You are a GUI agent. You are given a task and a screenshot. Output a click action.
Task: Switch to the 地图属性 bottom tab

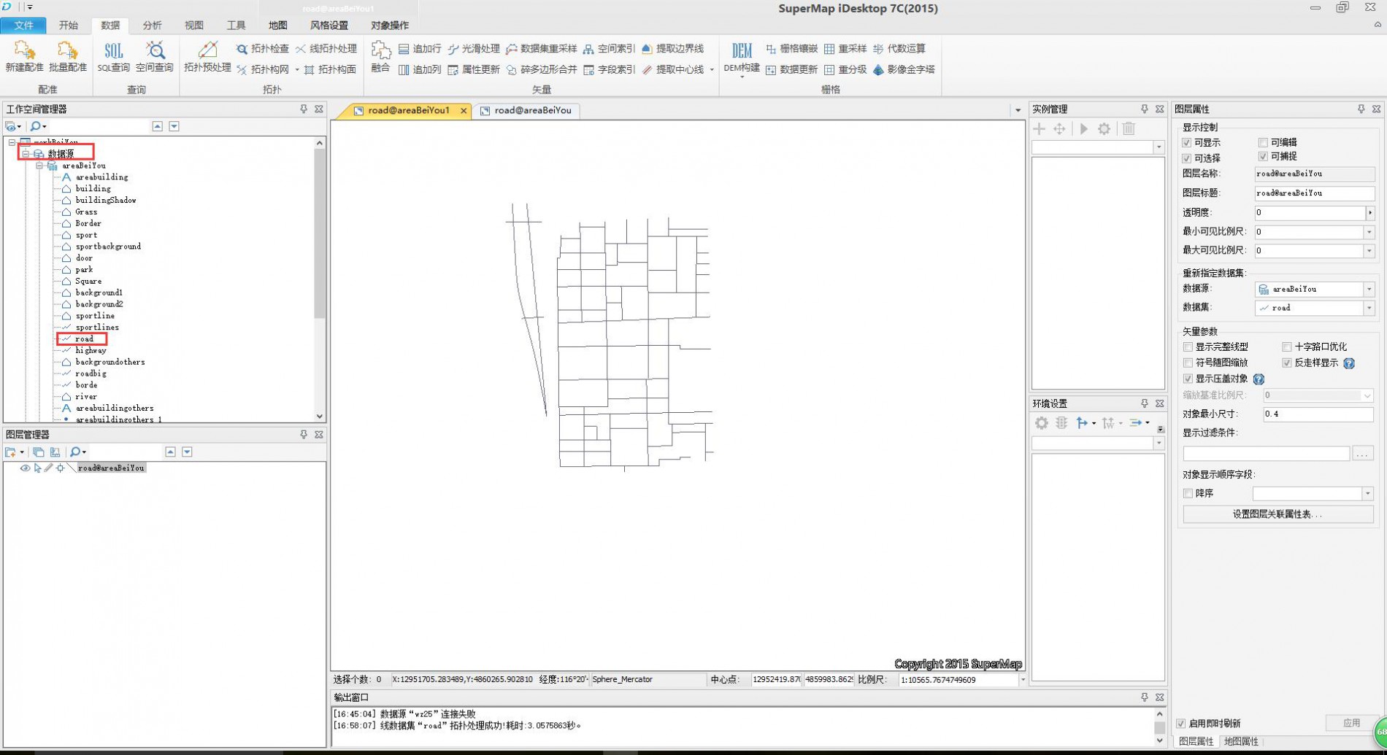(x=1241, y=742)
